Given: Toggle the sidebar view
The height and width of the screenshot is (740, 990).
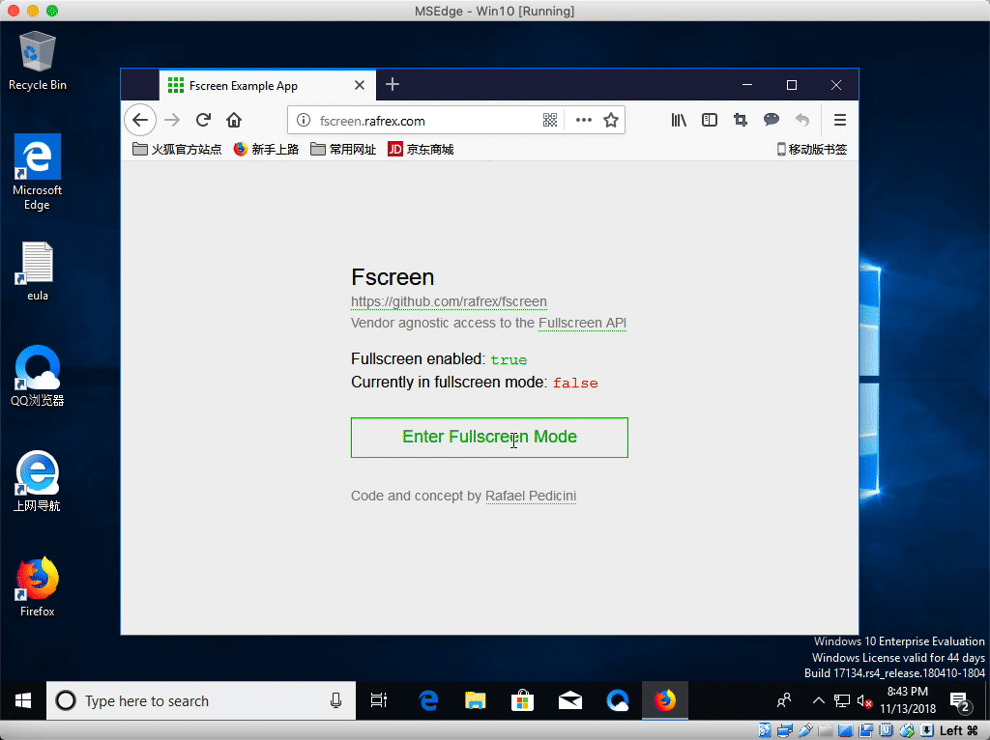Looking at the screenshot, I should 710,120.
